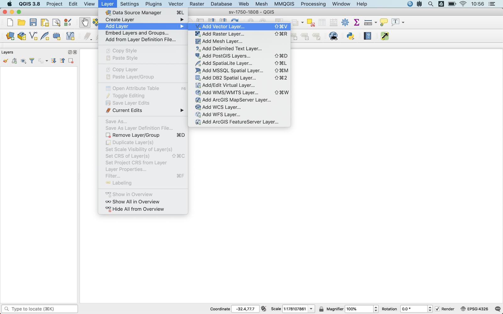Screen dimensions: 503x314
Task: Open Processing Toolbox gear icon
Action: tap(345, 22)
